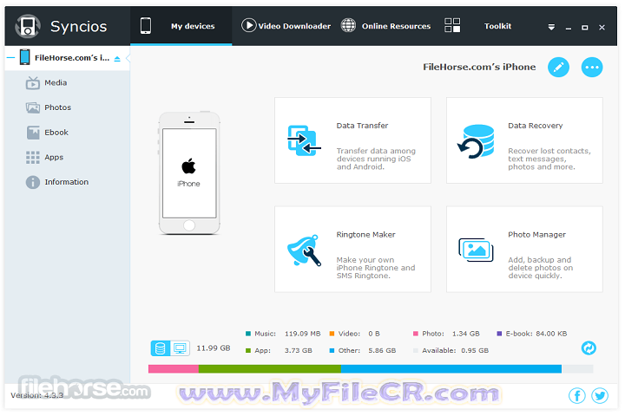This screenshot has width=625, height=416.
Task: Open the Ringtone Maker card
Action: click(x=352, y=250)
